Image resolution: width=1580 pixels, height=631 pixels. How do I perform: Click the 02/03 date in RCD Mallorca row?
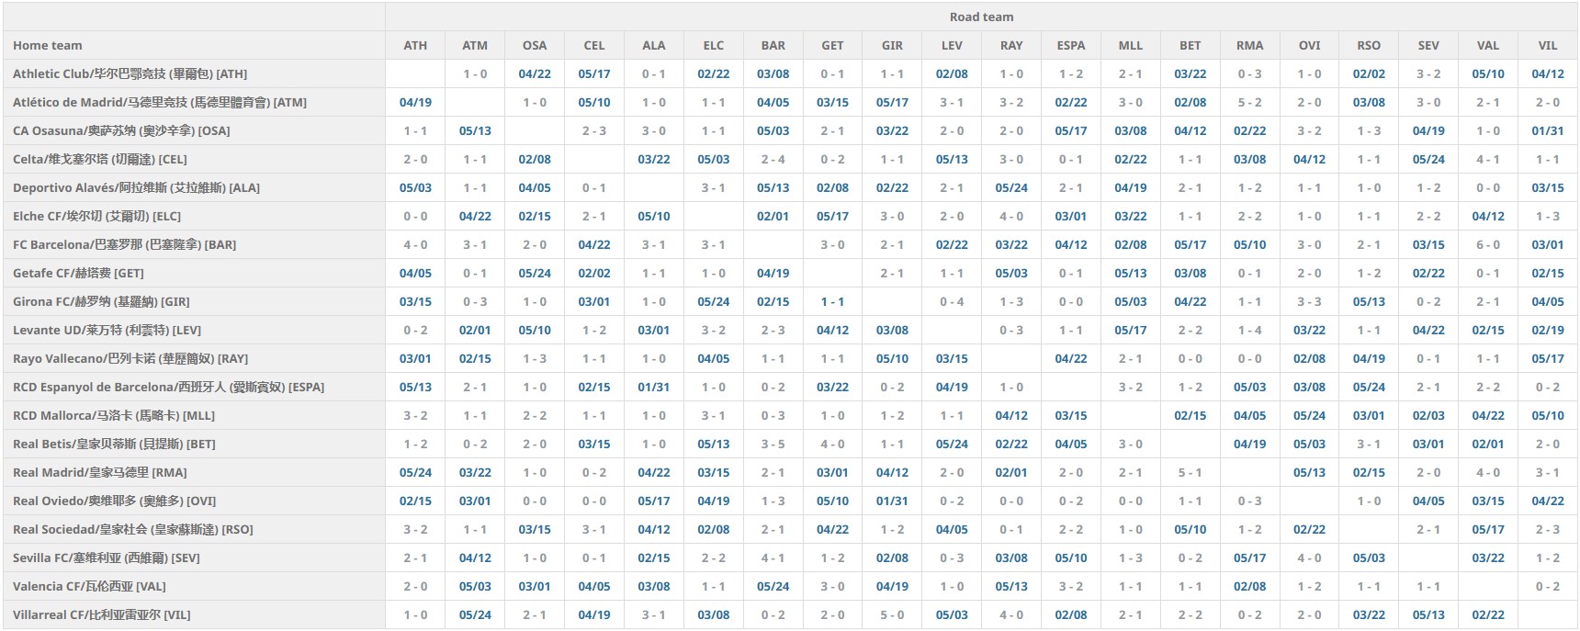click(x=1428, y=416)
